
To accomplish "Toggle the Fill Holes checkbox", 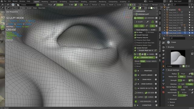I will [147, 32].
